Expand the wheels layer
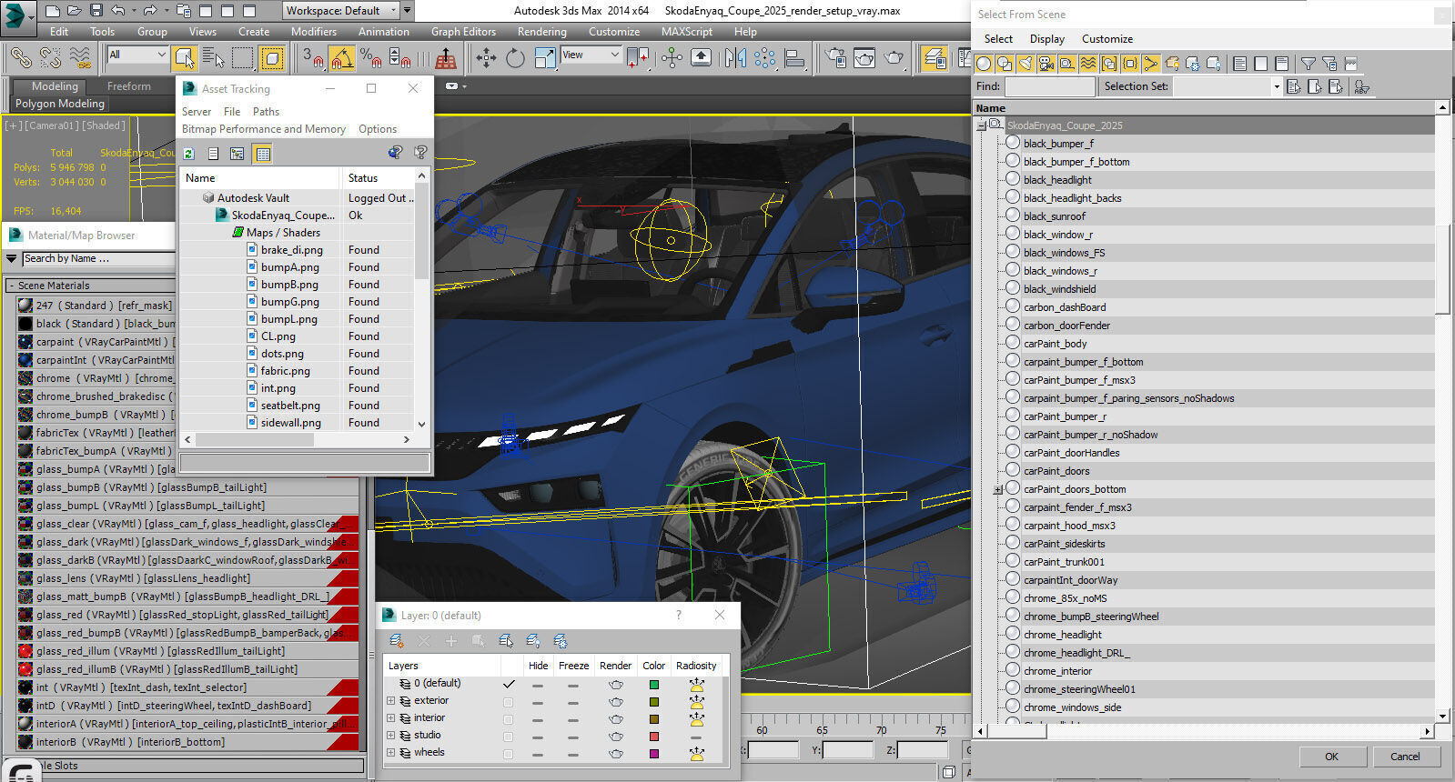1455x782 pixels. (x=391, y=753)
